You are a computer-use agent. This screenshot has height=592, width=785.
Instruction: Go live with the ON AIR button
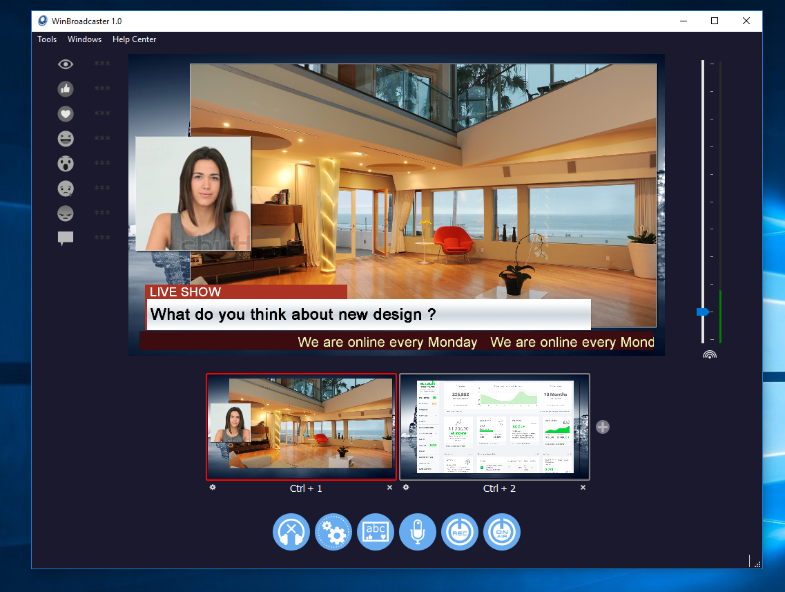[502, 533]
